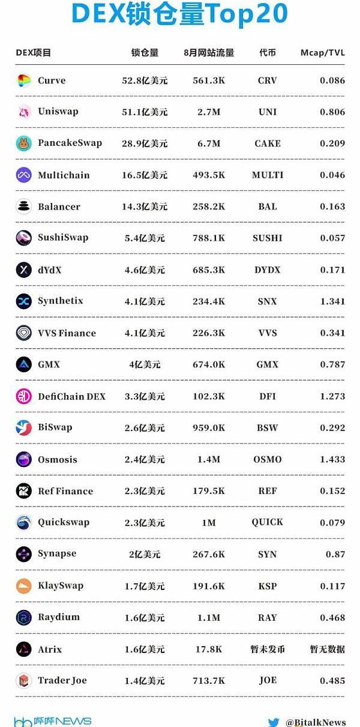Click the GMX triangle logo icon
This screenshot has height=727, width=360.
click(24, 364)
